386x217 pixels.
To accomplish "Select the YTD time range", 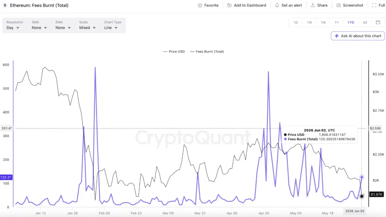I will pyautogui.click(x=351, y=22).
